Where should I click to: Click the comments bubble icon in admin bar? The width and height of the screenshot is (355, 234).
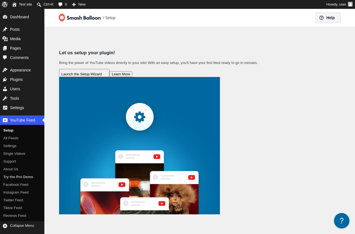click(x=60, y=4)
